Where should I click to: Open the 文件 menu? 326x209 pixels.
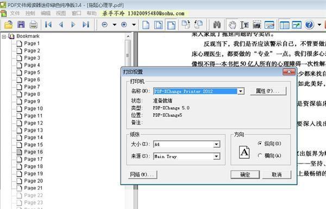pyautogui.click(x=15, y=14)
